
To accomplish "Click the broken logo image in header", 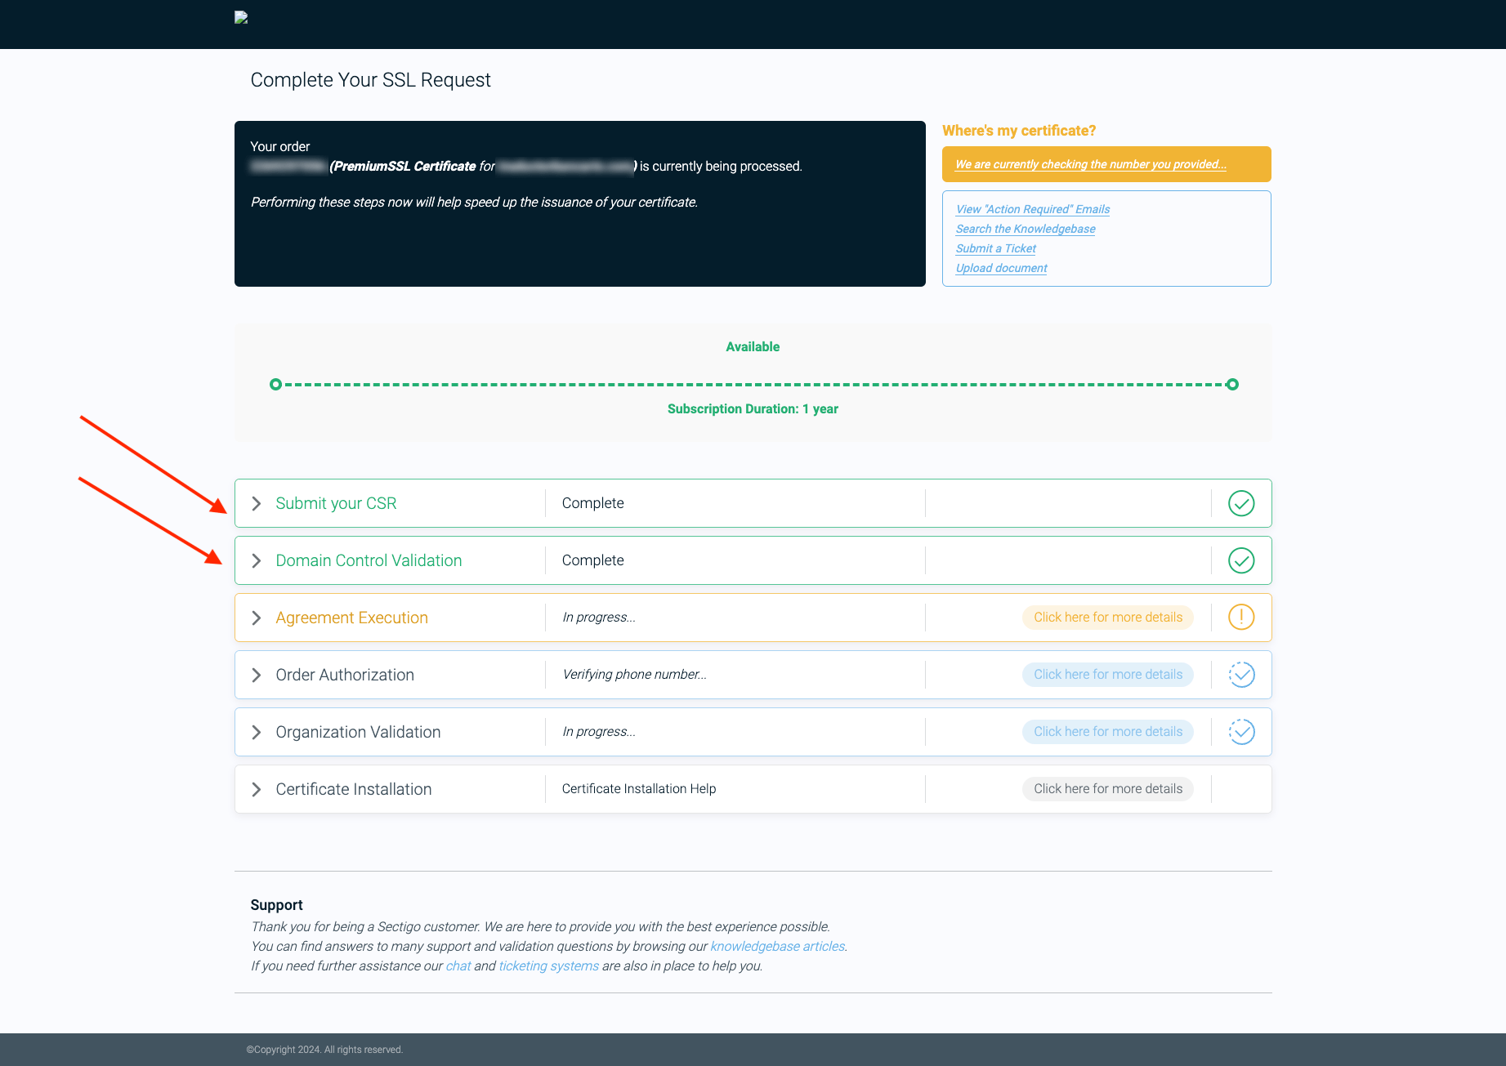I will tap(241, 17).
